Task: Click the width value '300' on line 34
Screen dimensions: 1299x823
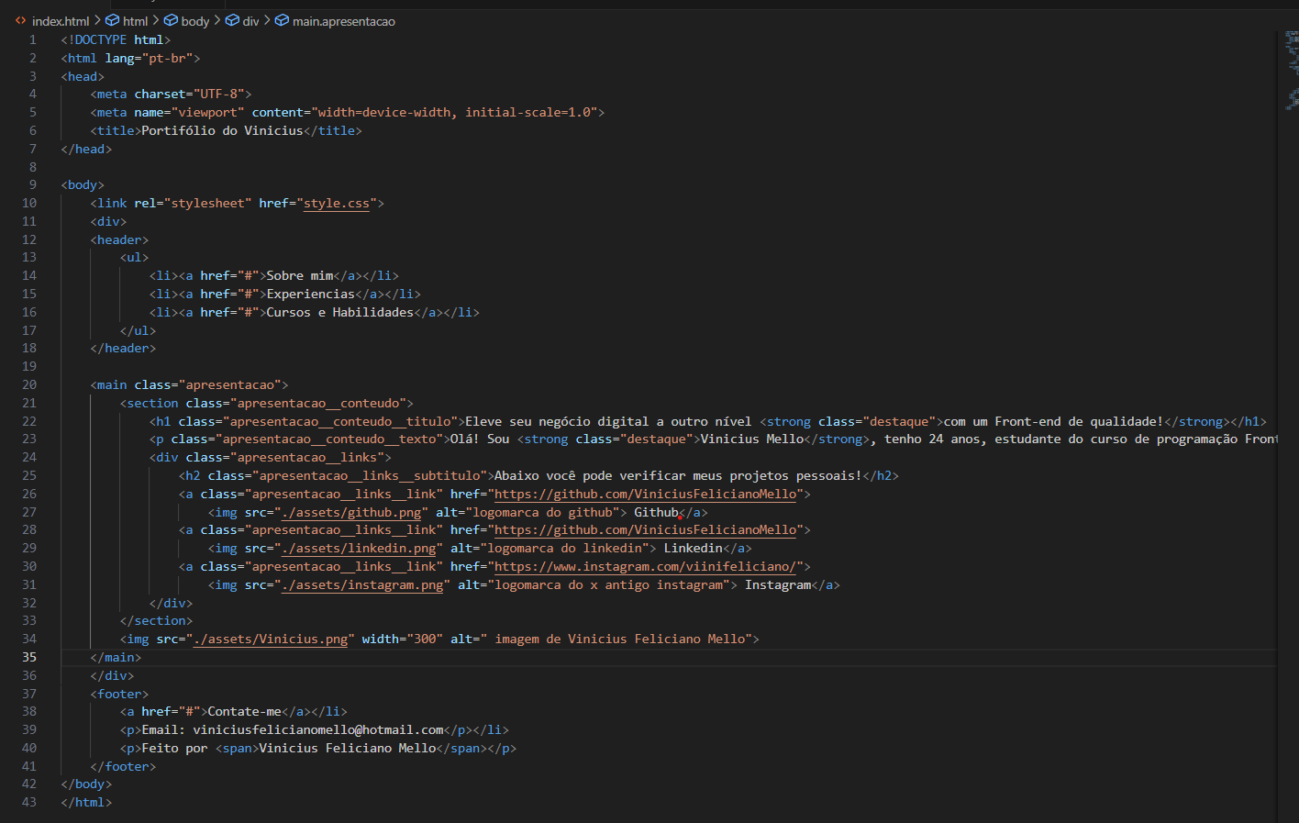Action: pyautogui.click(x=425, y=639)
